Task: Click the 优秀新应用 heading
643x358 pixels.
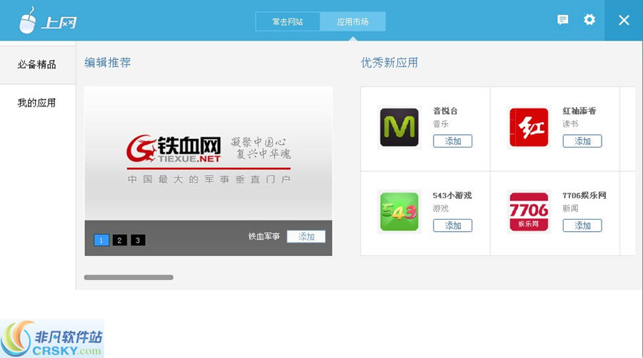Action: 389,63
